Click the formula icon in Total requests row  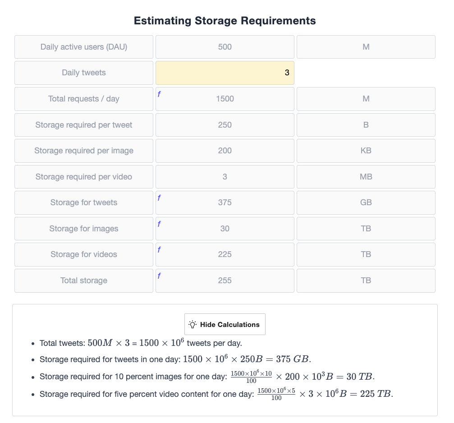[x=159, y=94]
